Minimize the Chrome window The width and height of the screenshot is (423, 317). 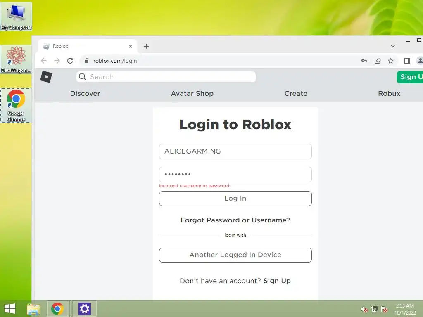pyautogui.click(x=408, y=41)
